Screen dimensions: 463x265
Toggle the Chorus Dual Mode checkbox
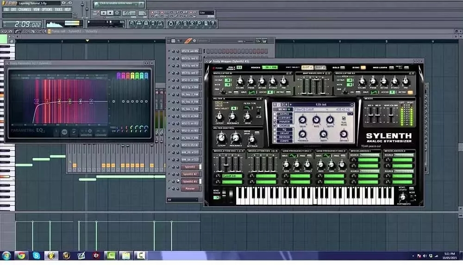344,118
